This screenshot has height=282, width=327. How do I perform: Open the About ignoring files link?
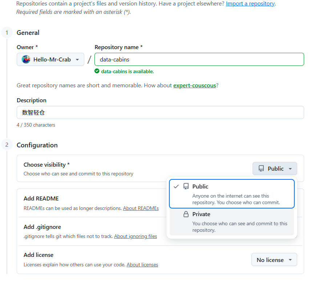pos(136,236)
